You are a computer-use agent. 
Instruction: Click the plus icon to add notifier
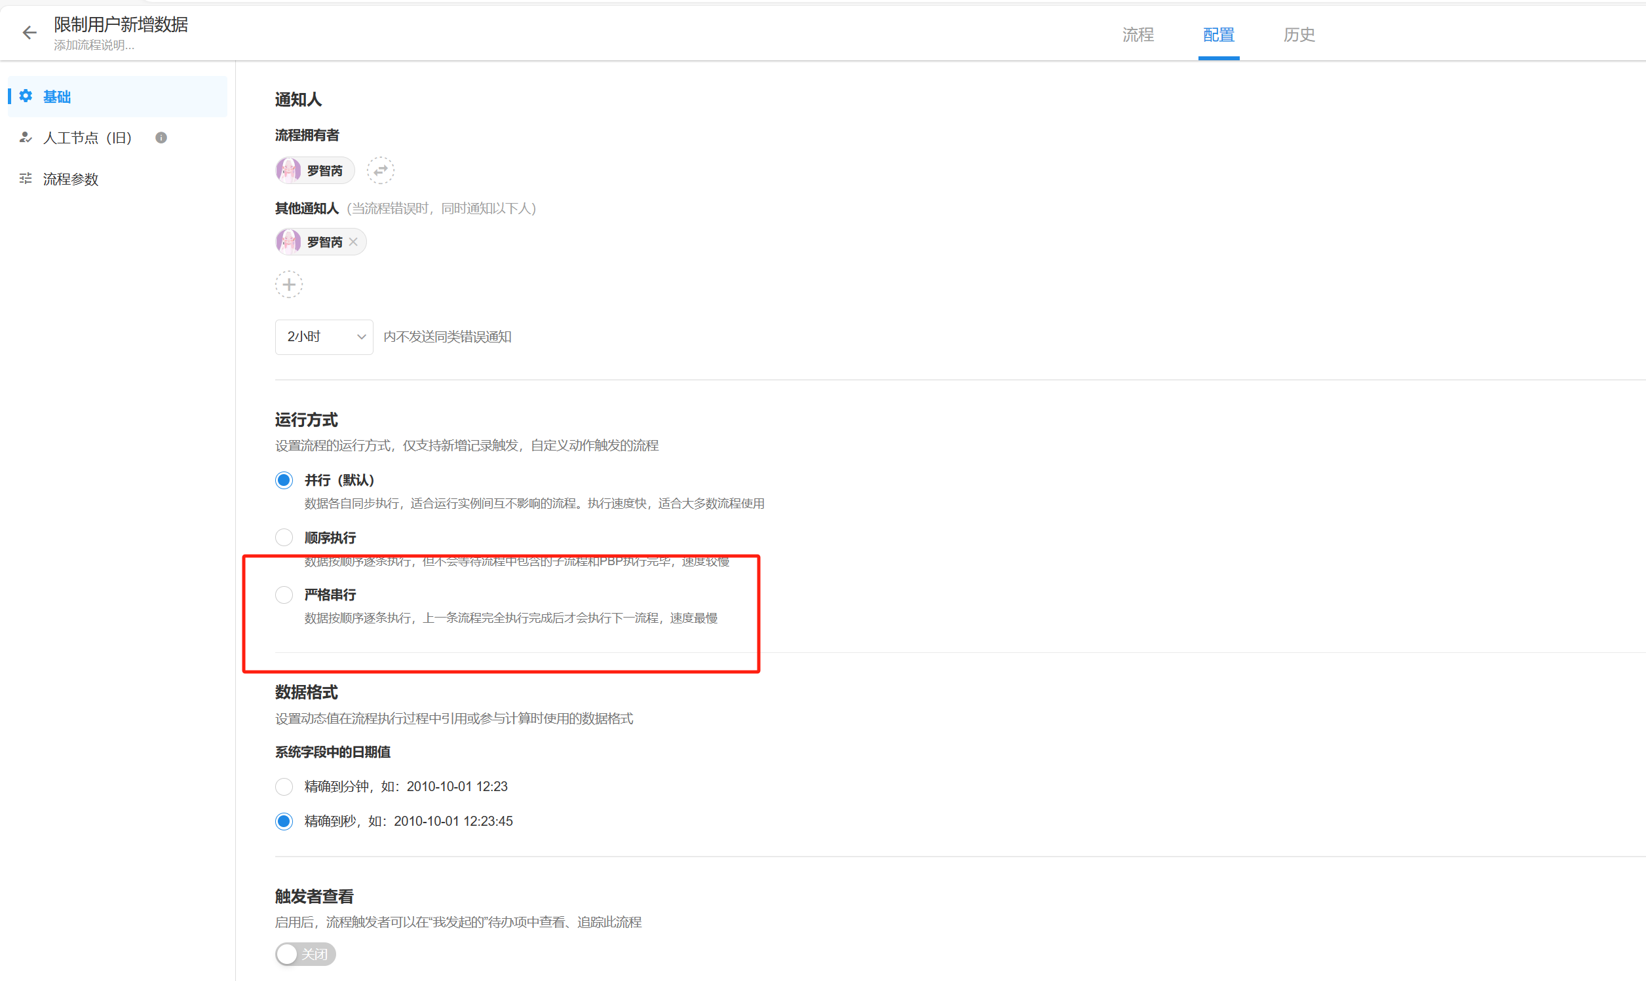pyautogui.click(x=289, y=285)
